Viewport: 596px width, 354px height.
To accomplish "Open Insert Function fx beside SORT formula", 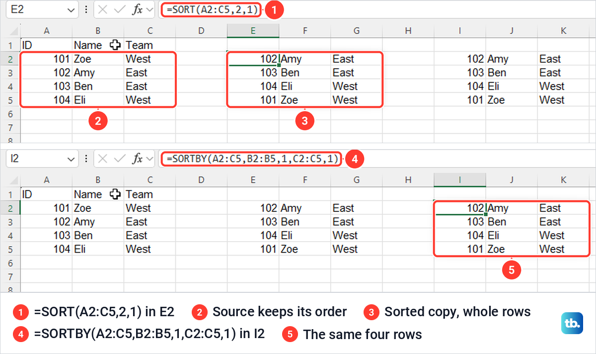I will [x=138, y=9].
